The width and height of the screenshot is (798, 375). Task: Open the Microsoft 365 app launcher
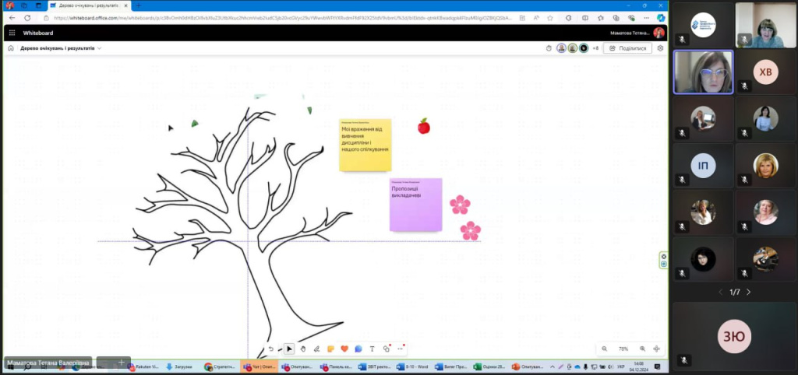tap(12, 33)
